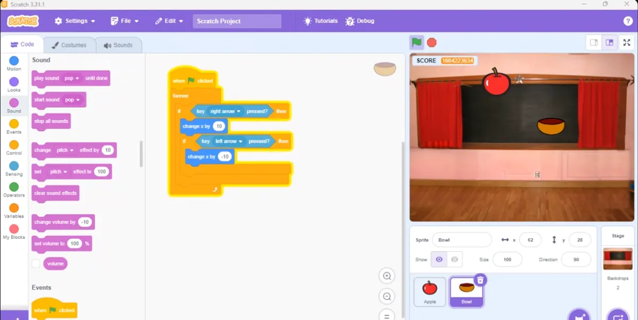The image size is (638, 320).
Task: Open the Debug tool
Action: (x=360, y=21)
